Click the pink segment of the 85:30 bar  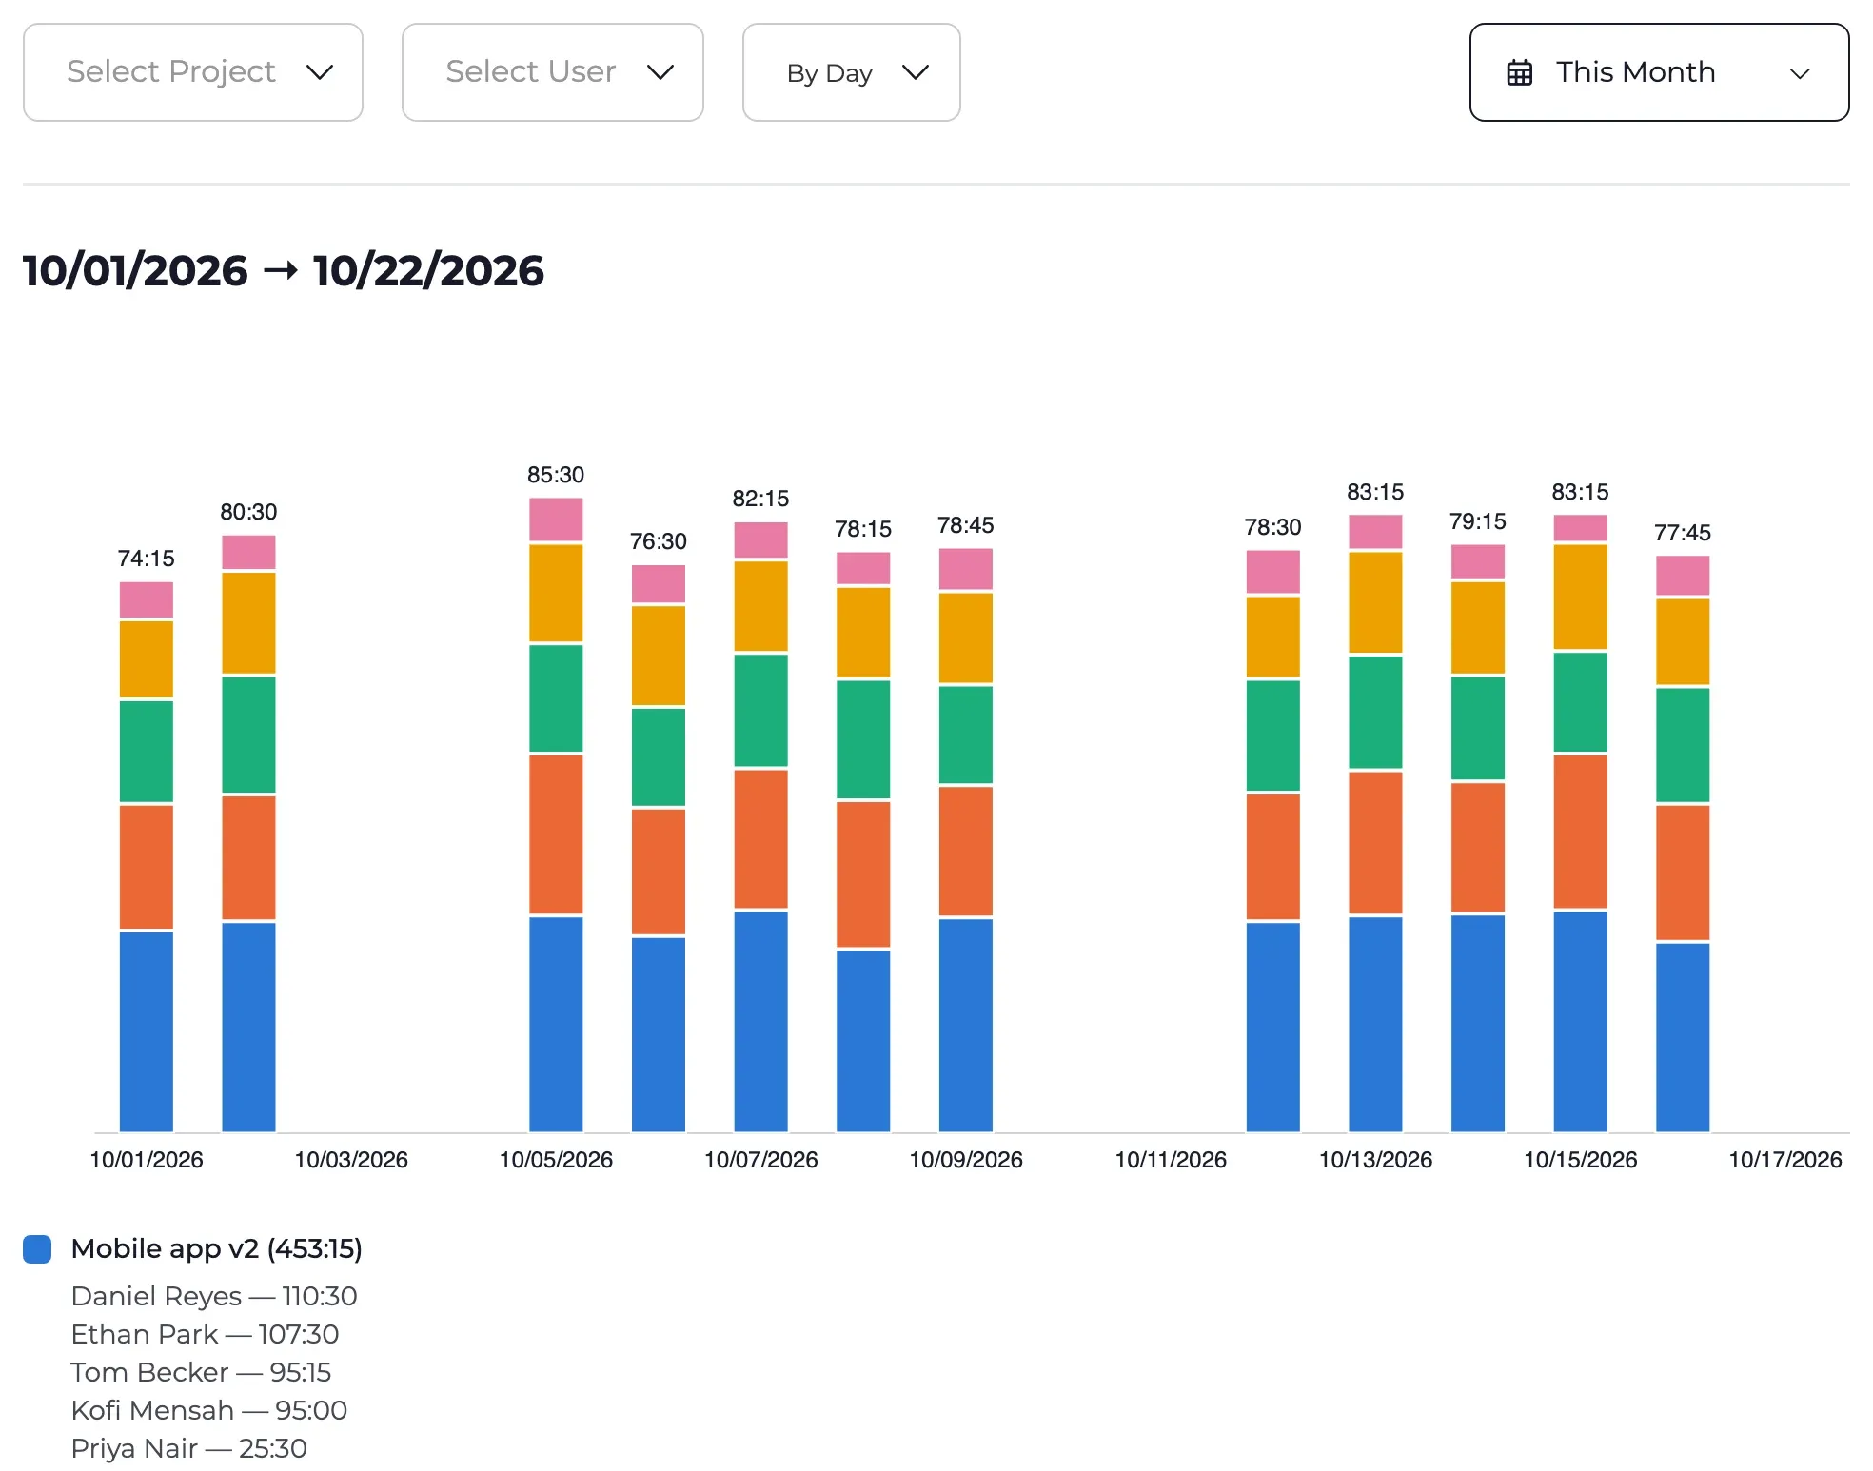556,520
